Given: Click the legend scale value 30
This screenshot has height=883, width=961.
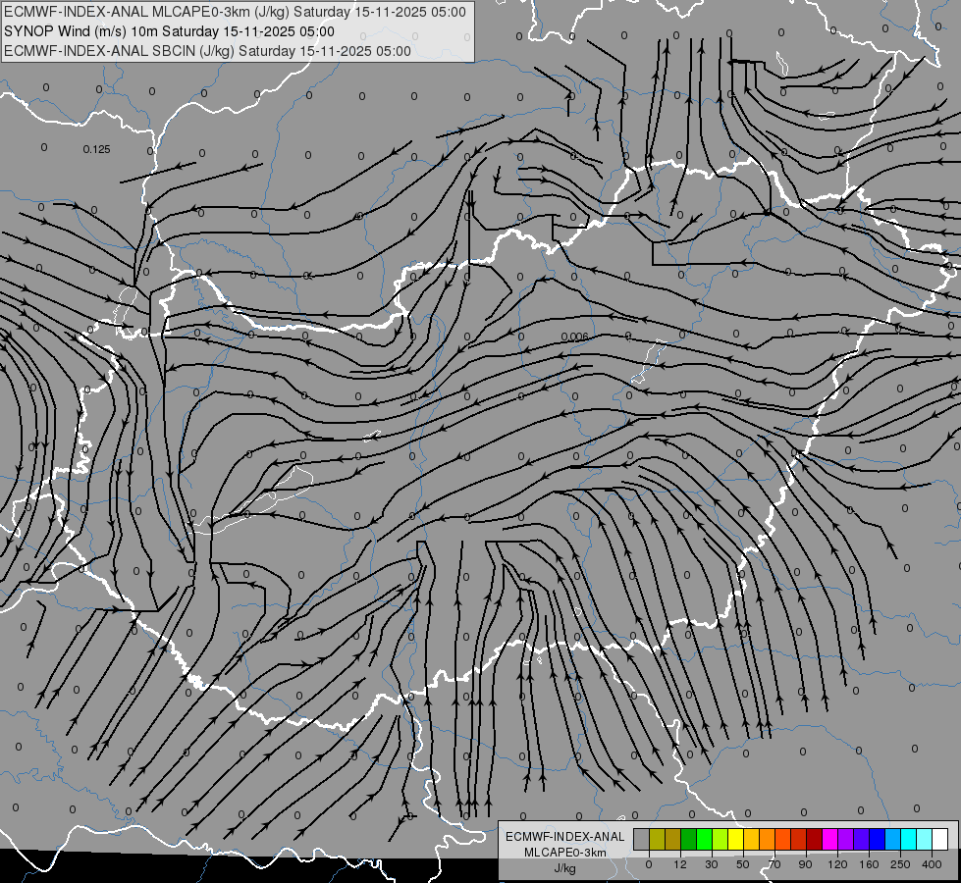Looking at the screenshot, I should click(712, 864).
